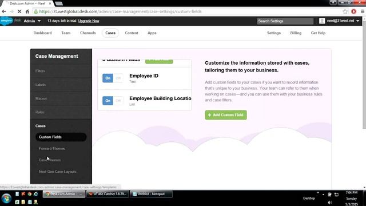Open Get Help in top navigation
Viewport: 366px width, 206px height.
point(318,33)
